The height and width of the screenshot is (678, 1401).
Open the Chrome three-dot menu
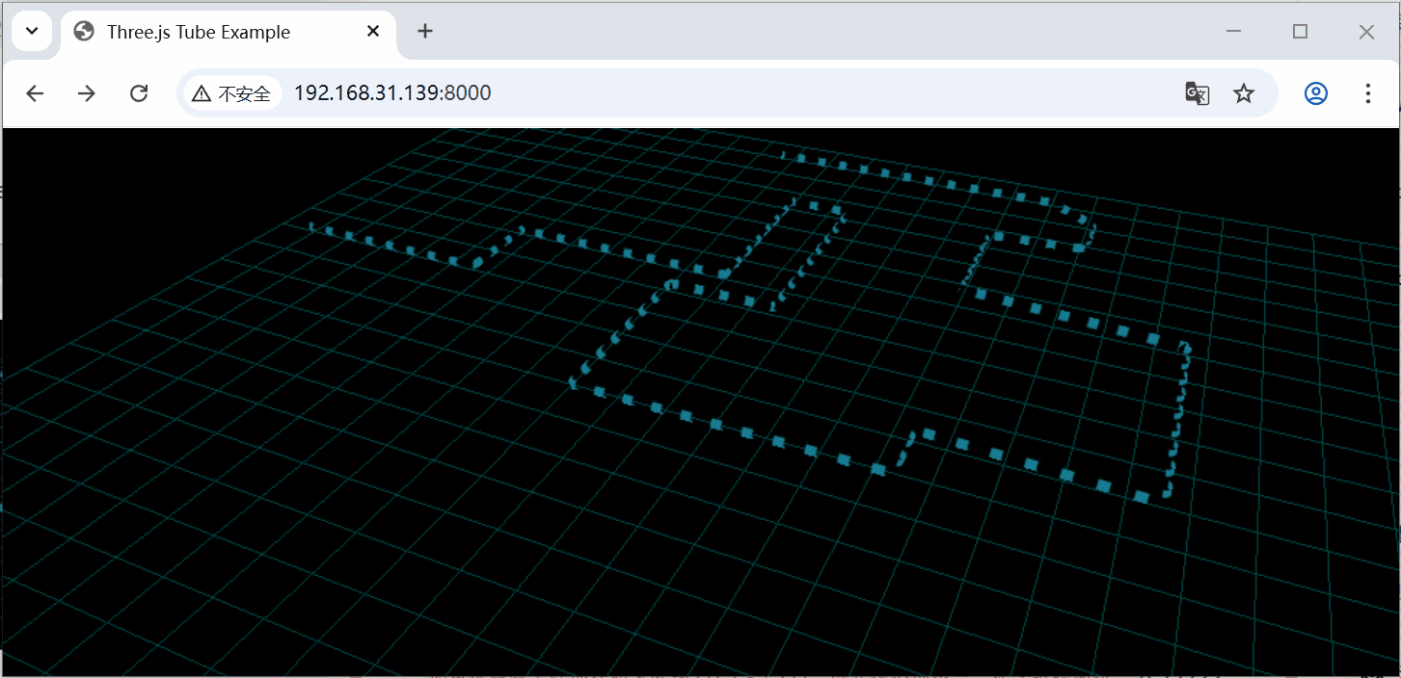(1367, 93)
